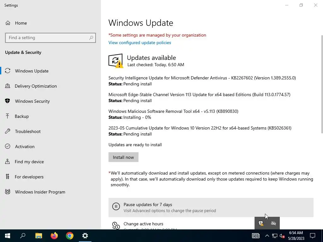Launch Firefox from taskbar
This screenshot has width=323, height=242.
pyautogui.click(x=54, y=236)
